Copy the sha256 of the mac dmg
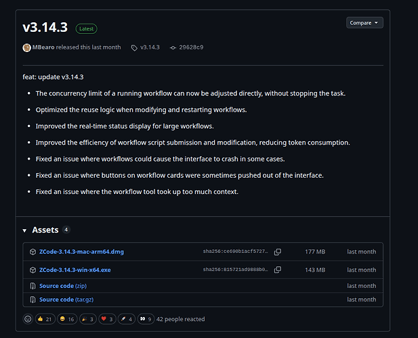Screen dimensions: 418x338 click(278, 252)
